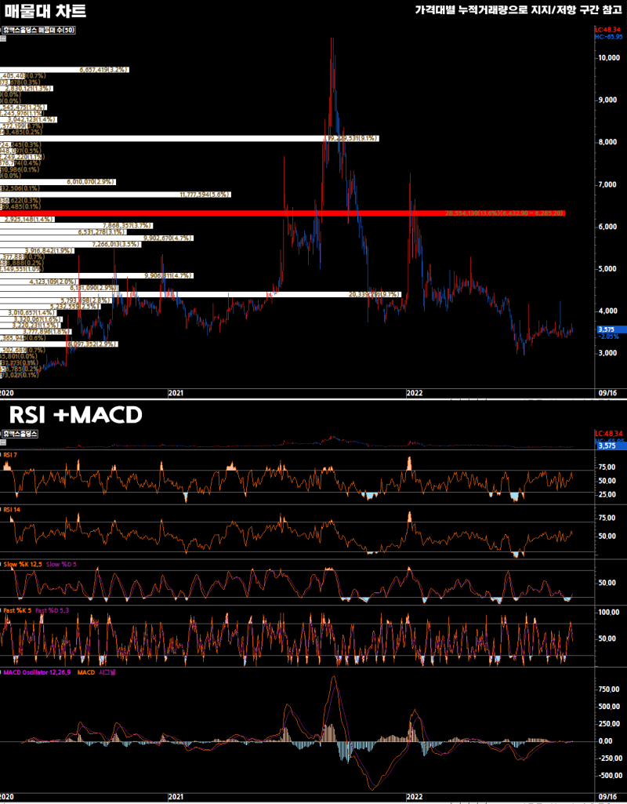Click the 7,000 price axis label
The height and width of the screenshot is (804, 627).
609,184
